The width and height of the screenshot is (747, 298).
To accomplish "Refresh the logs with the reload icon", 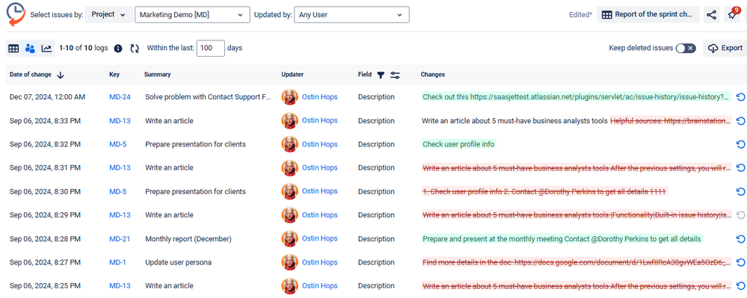I will point(135,49).
